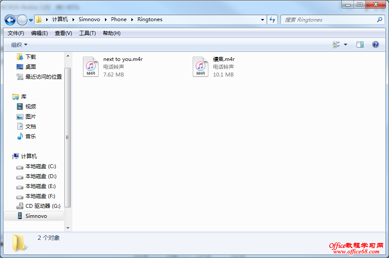Click the navigation pane scrollbar thumb
This screenshot has height=258, width=389.
[x=68, y=137]
